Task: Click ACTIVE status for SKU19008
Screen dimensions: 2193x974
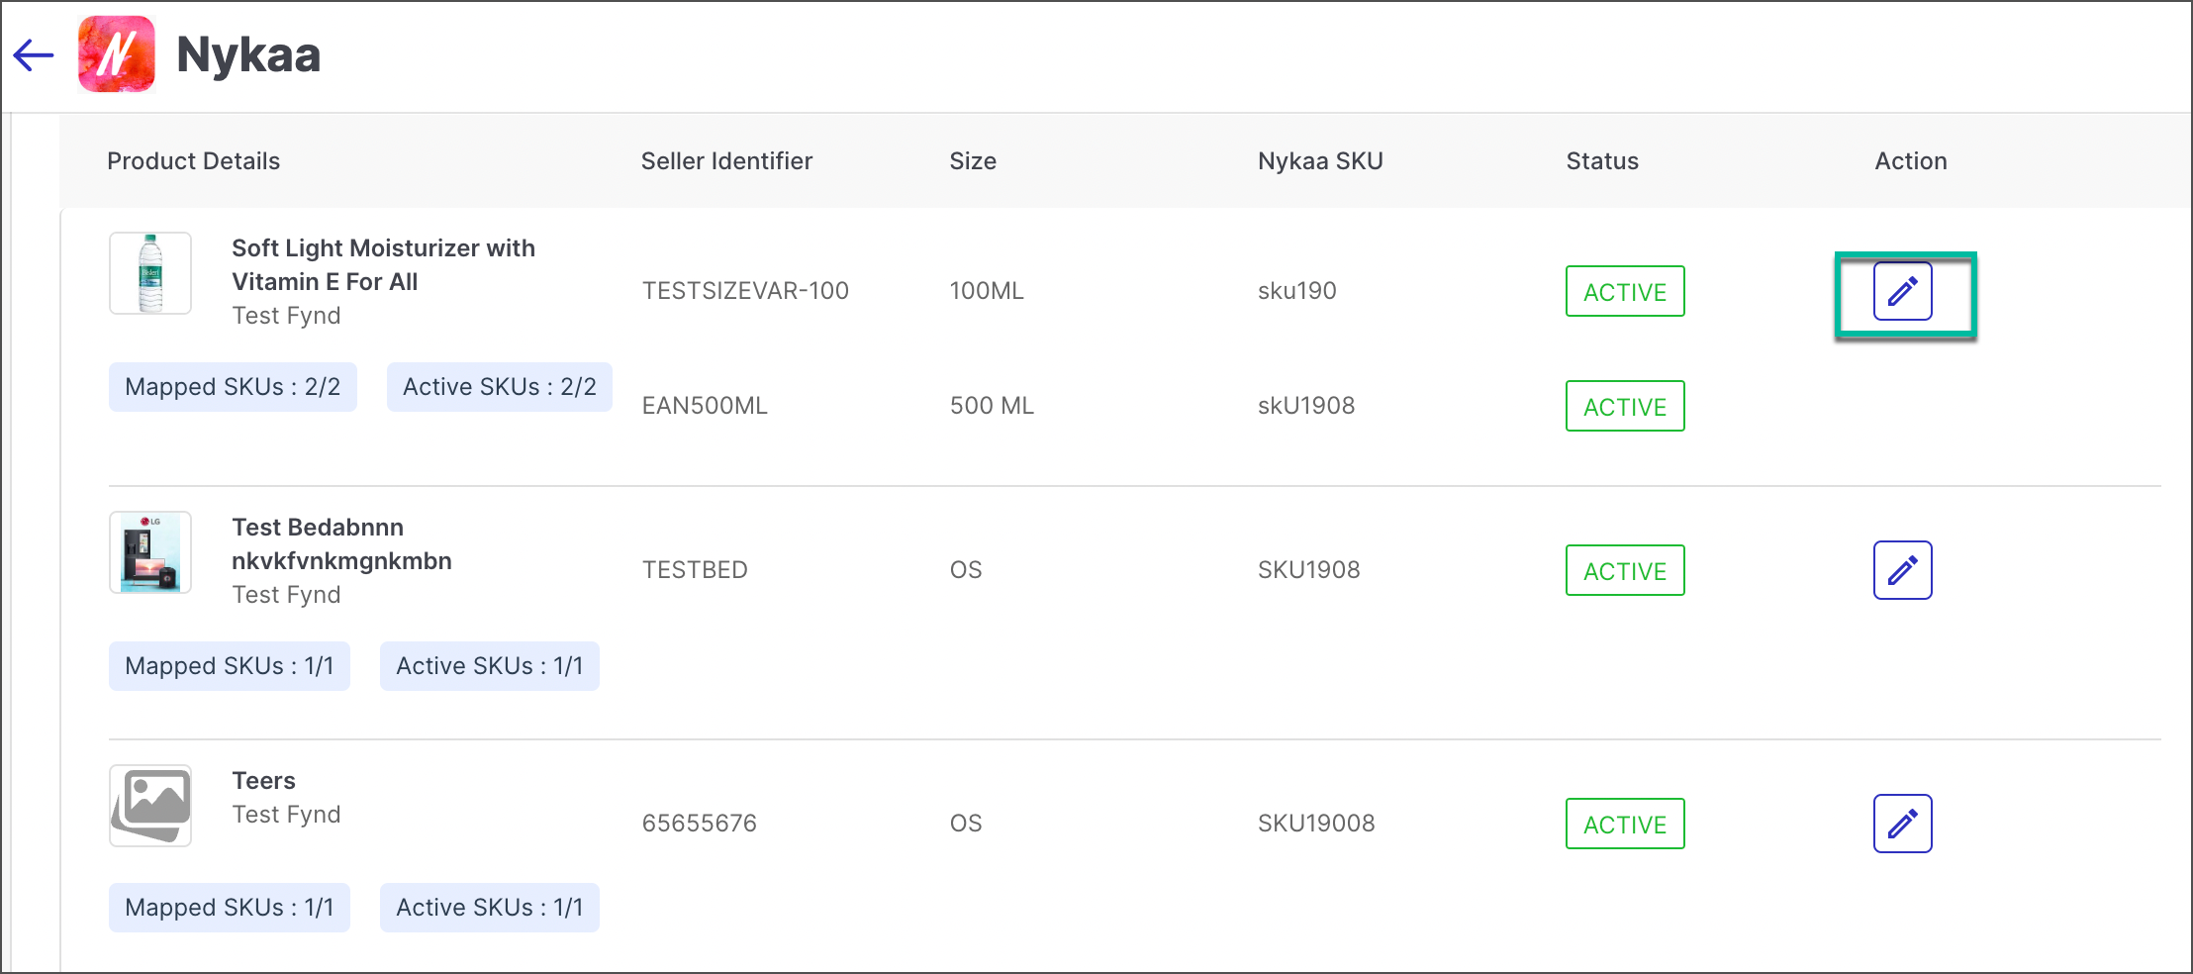Action: tap(1624, 824)
